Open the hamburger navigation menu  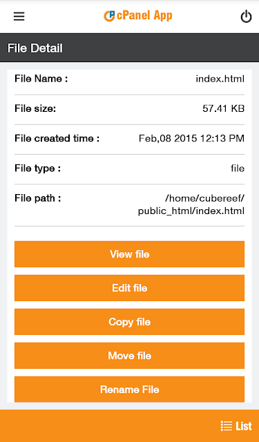point(19,17)
